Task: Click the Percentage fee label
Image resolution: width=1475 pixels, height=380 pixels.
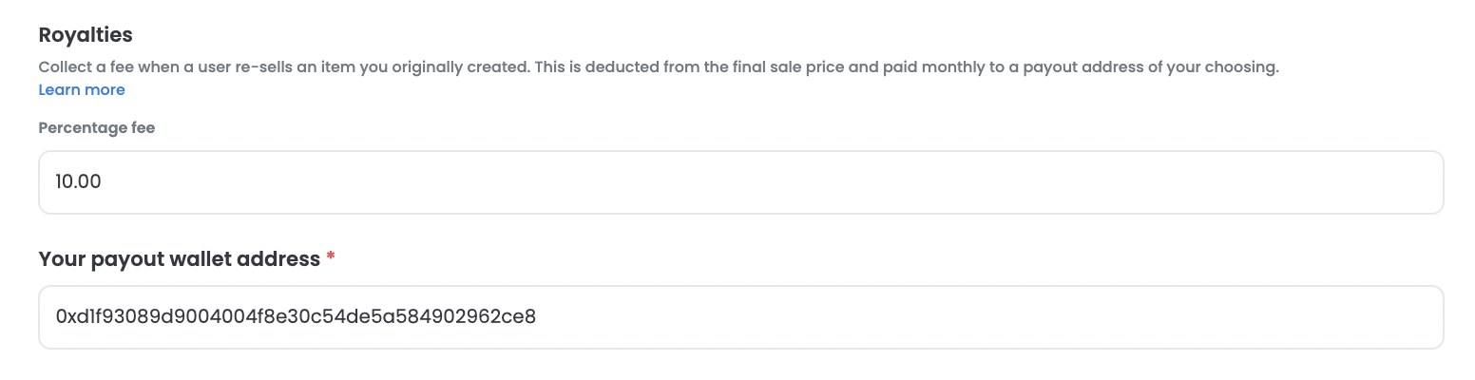Action: click(x=97, y=128)
